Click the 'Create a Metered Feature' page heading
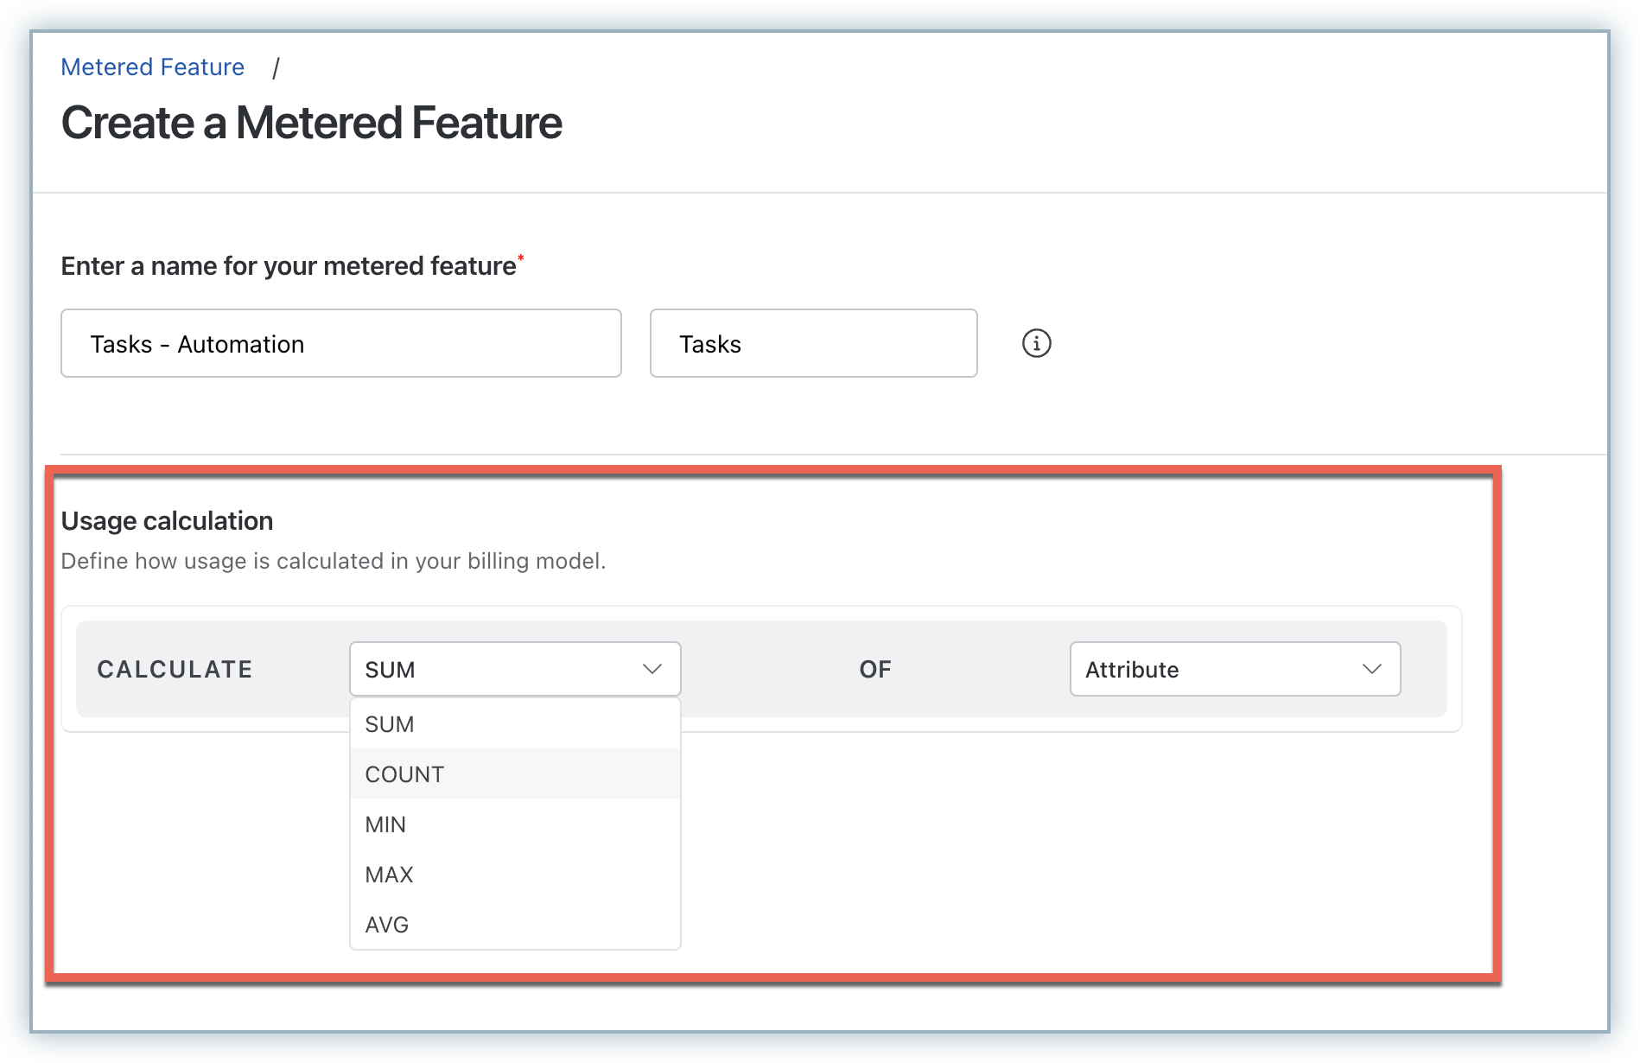 coord(311,123)
